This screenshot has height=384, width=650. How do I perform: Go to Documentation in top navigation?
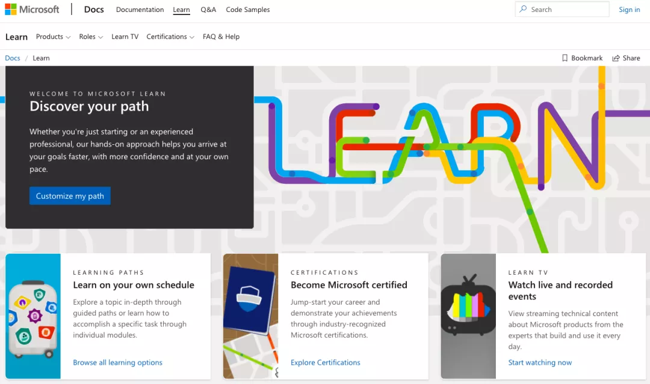pos(140,10)
